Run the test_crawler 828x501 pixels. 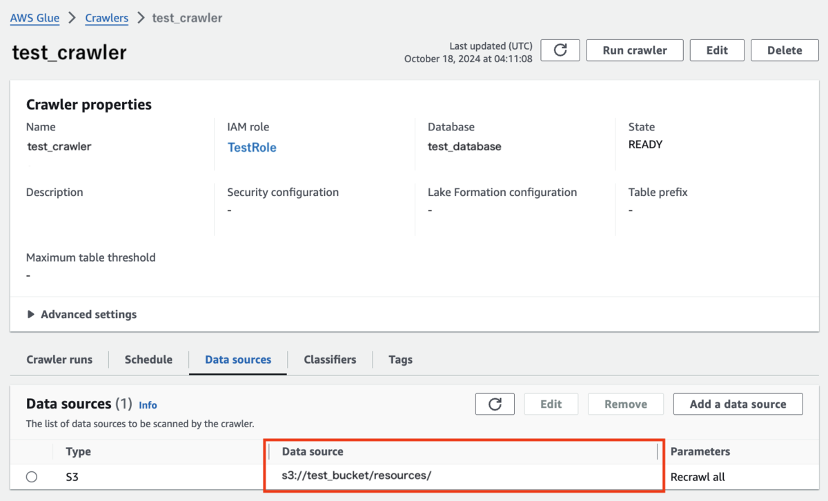pyautogui.click(x=634, y=50)
